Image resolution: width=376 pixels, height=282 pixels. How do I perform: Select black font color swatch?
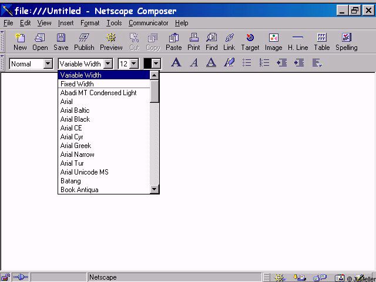pyautogui.click(x=147, y=64)
